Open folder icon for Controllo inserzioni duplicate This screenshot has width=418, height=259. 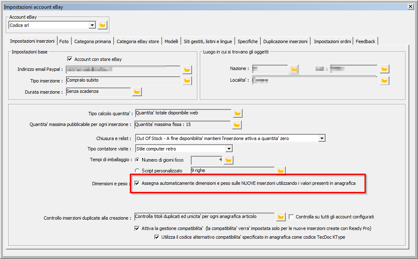(281, 217)
